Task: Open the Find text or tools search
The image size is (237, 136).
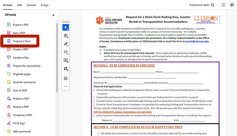Action: tap(202, 5)
